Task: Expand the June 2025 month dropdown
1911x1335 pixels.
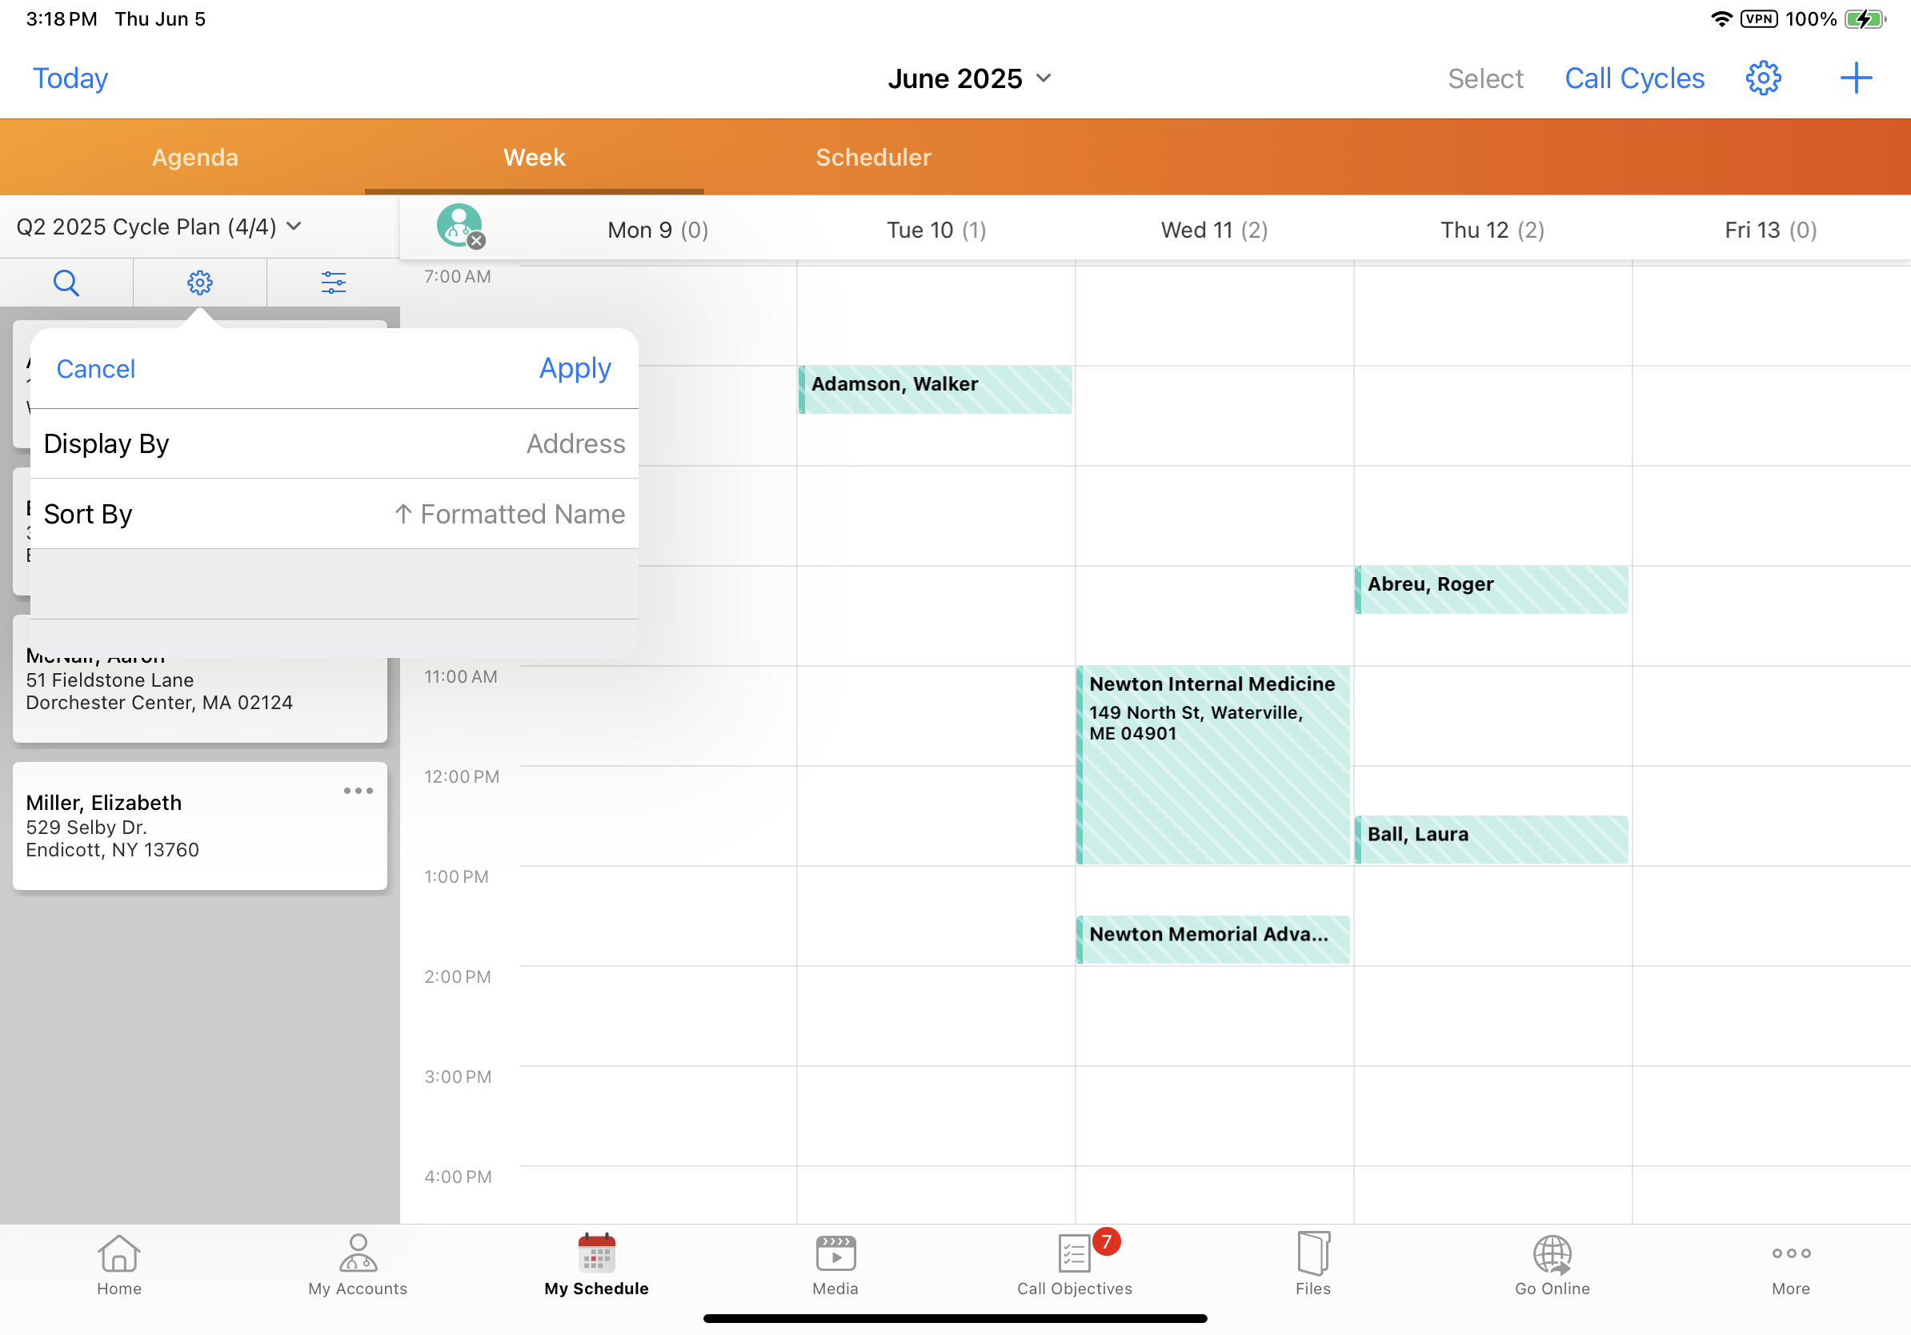Action: 970,78
